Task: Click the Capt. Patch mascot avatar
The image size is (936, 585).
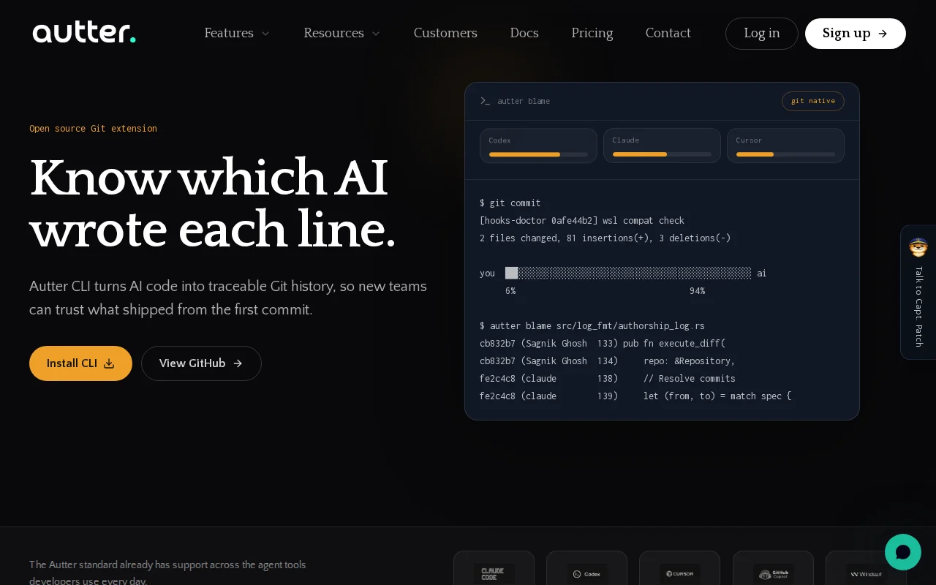Action: click(918, 247)
